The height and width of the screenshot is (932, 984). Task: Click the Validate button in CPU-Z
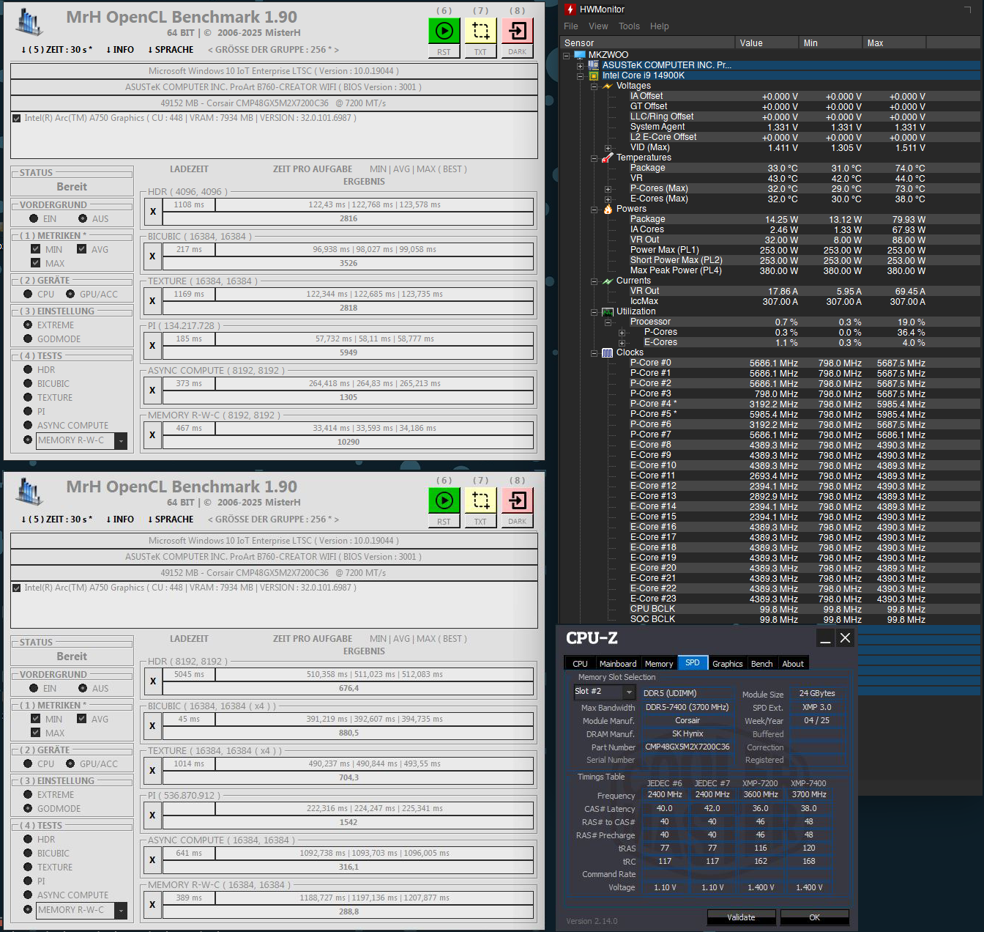point(741,917)
